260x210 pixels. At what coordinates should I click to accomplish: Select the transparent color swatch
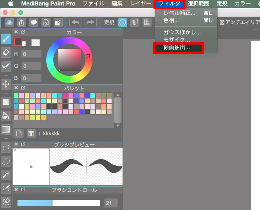coord(36,43)
